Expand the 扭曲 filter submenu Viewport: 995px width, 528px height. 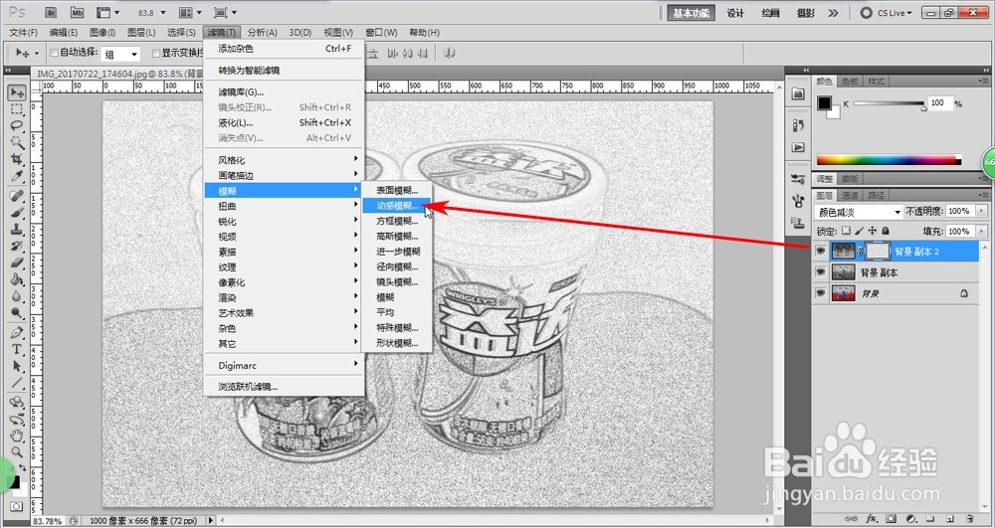pyautogui.click(x=285, y=206)
